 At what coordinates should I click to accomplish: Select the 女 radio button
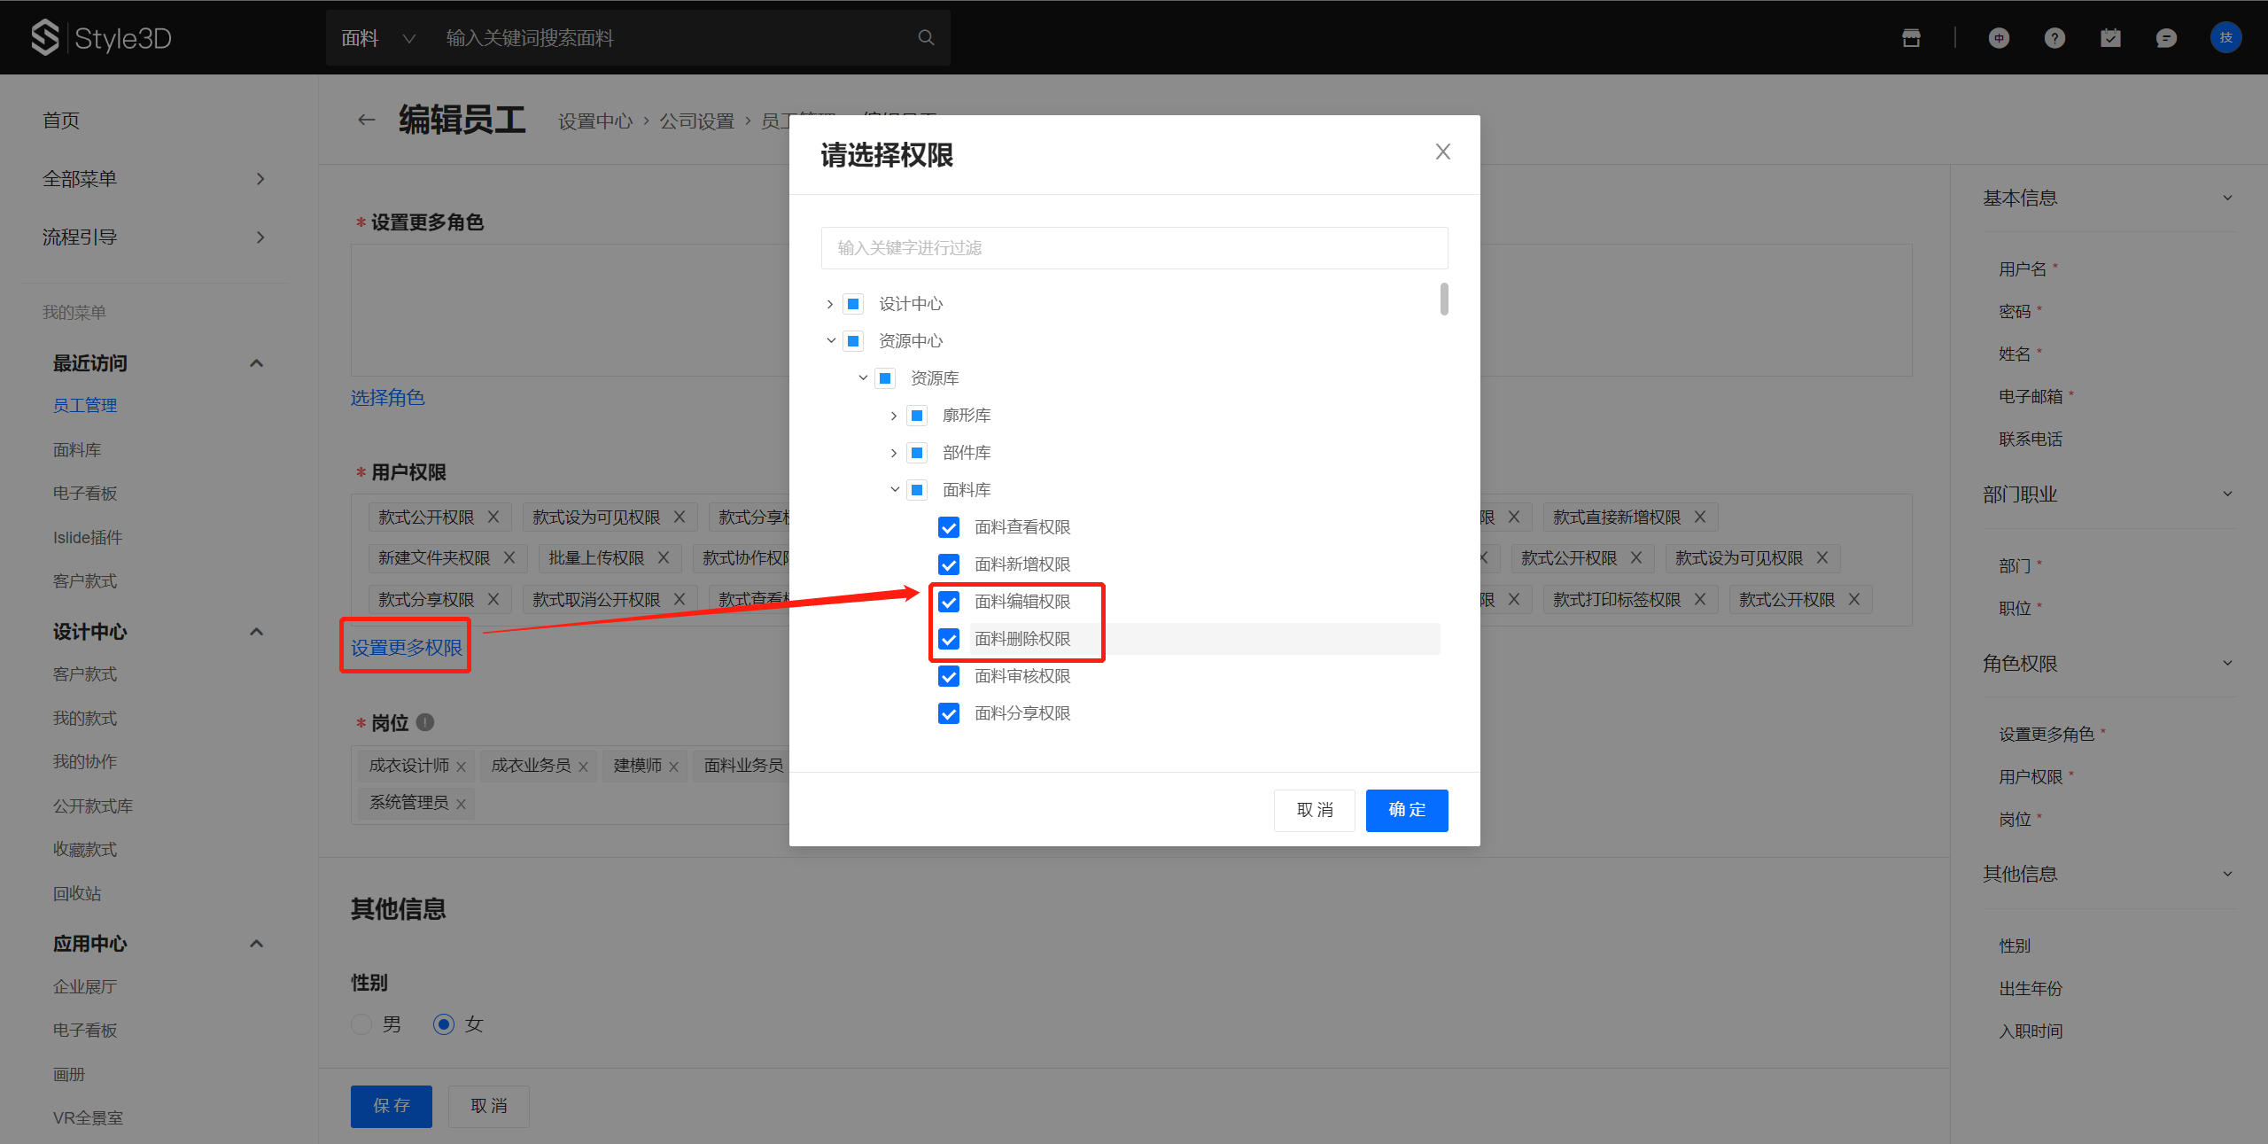click(444, 1024)
